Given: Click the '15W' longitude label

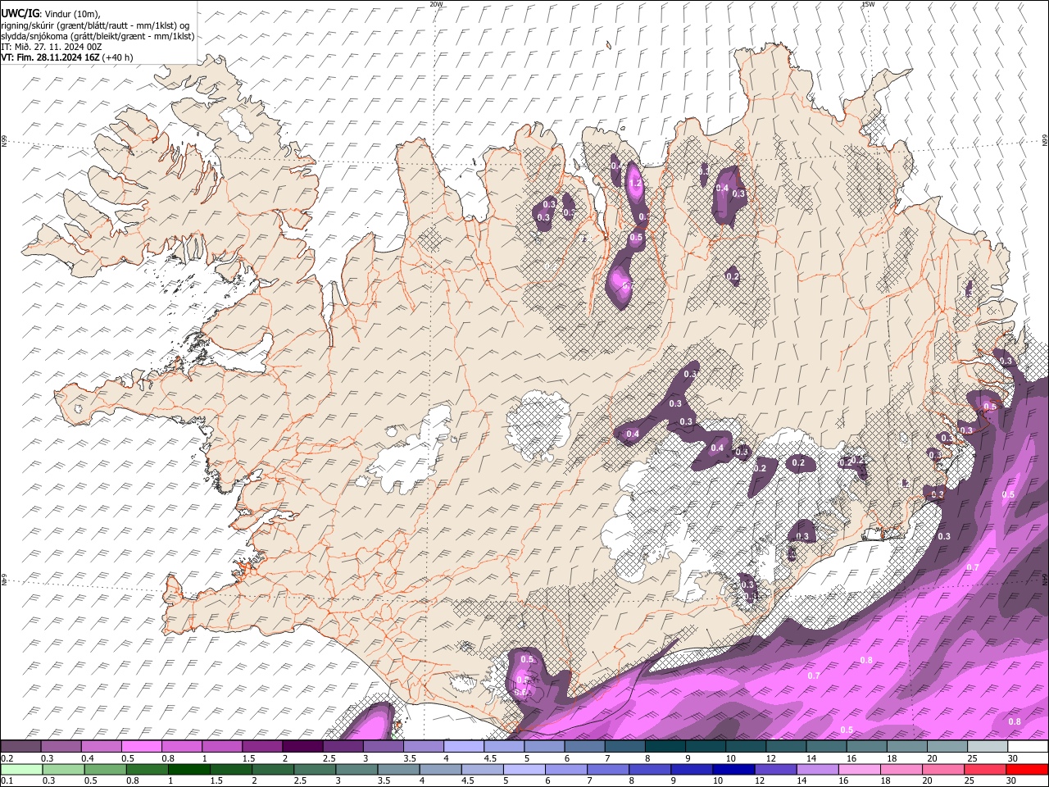Looking at the screenshot, I should pyautogui.click(x=867, y=4).
